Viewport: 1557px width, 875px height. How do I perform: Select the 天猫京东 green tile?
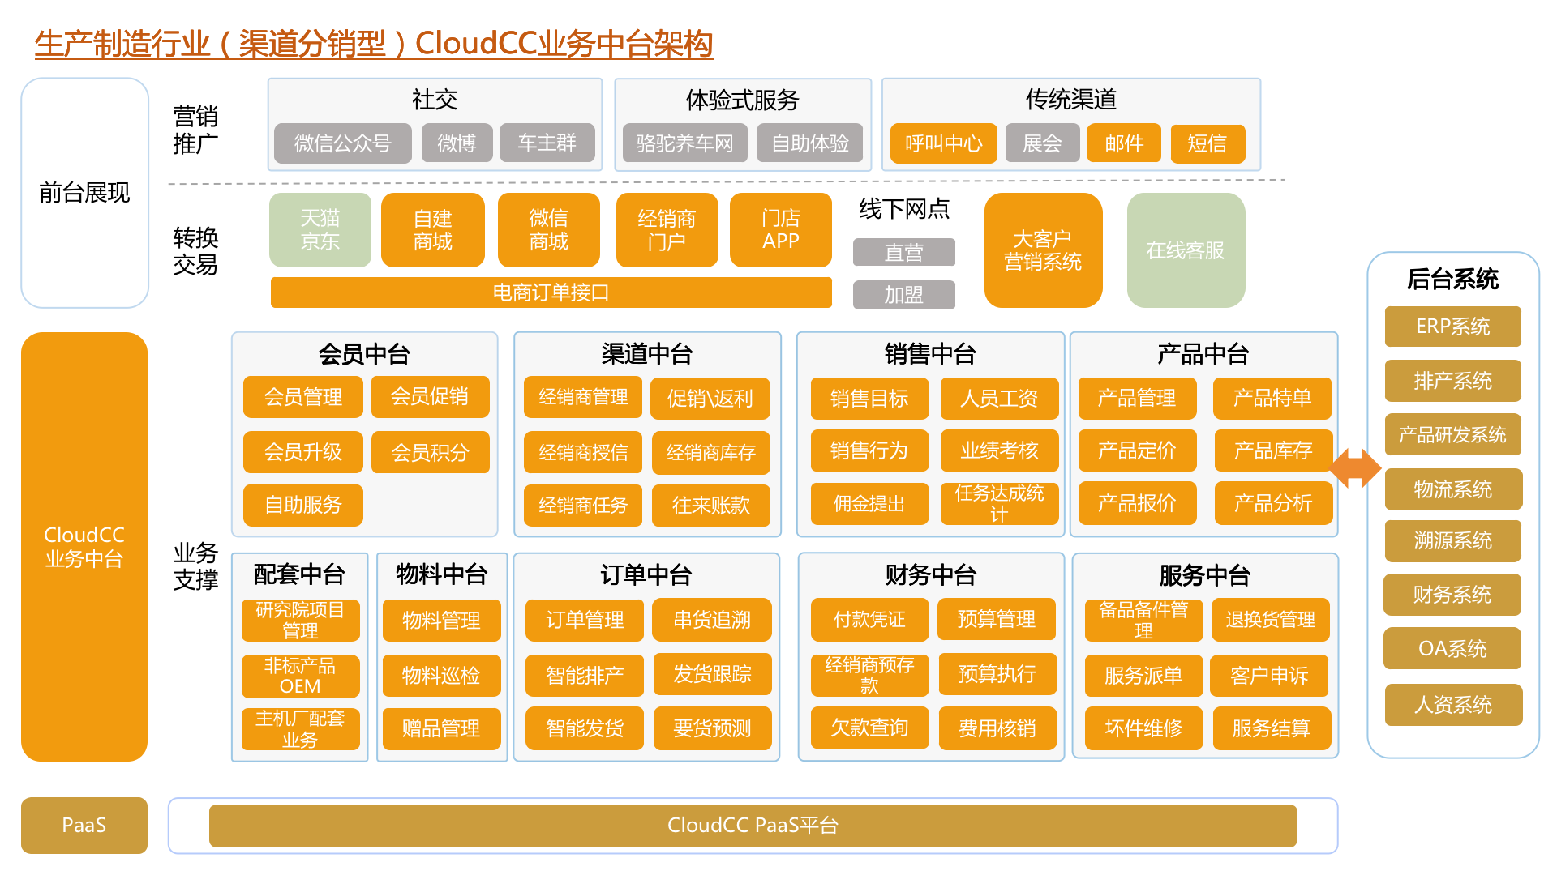[x=320, y=230]
